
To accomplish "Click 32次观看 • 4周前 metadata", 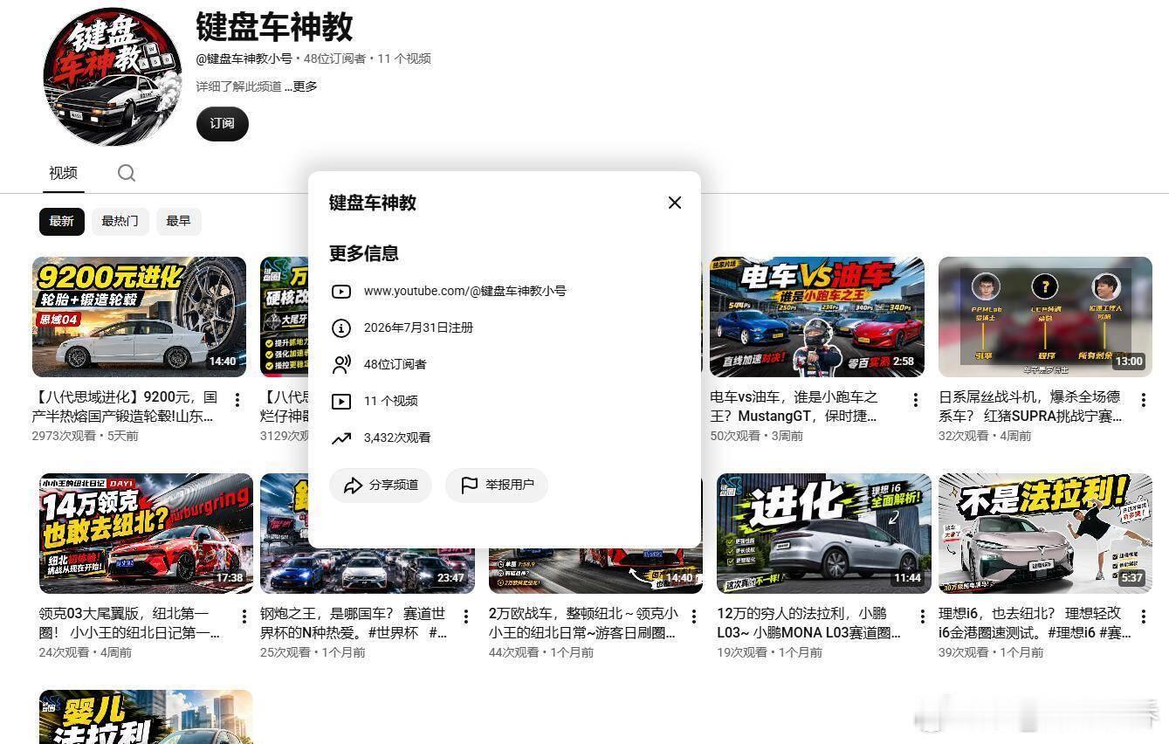I will point(985,436).
